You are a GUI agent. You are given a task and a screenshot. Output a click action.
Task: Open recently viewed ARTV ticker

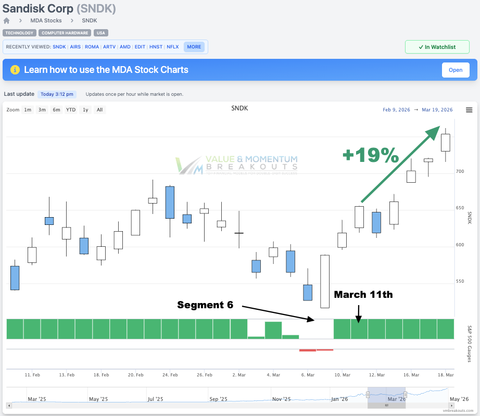pyautogui.click(x=109, y=47)
